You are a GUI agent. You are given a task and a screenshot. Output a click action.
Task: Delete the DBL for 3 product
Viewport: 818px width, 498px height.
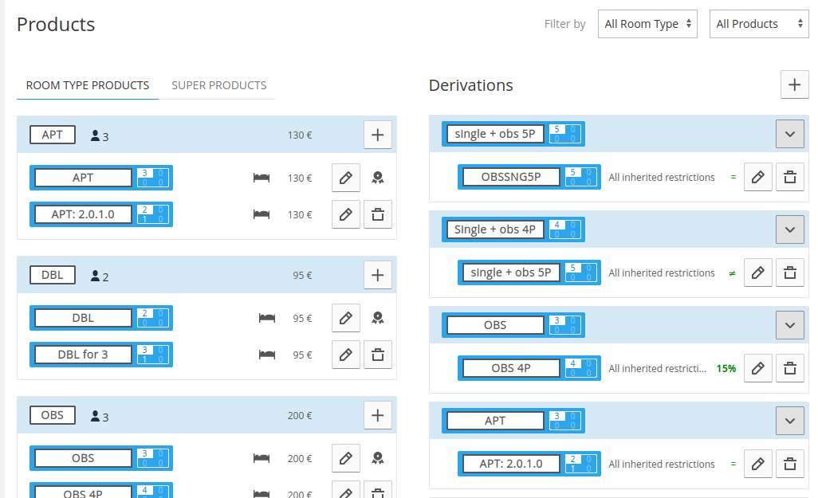(x=378, y=355)
